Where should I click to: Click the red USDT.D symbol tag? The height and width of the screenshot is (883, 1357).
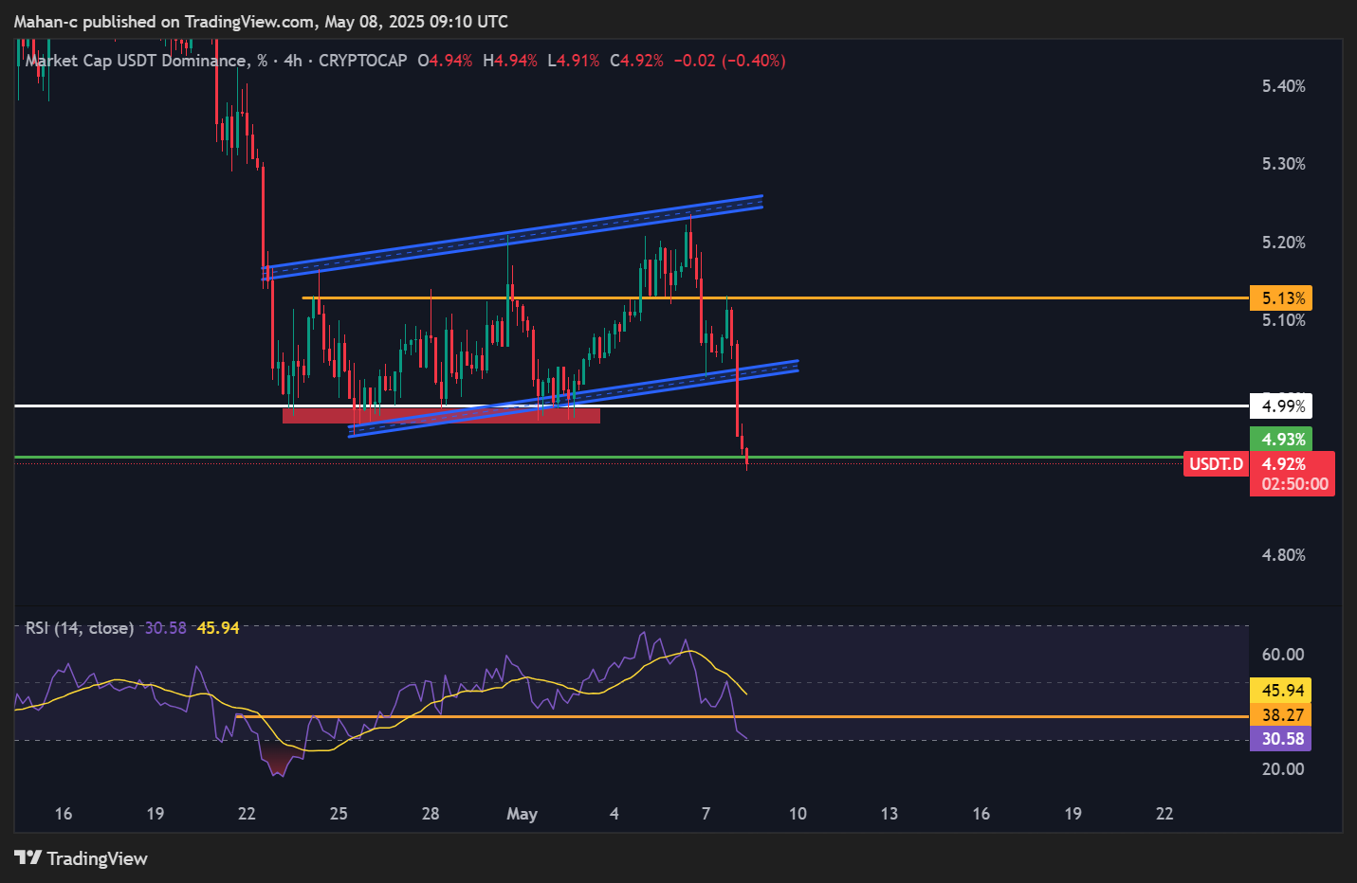pos(1216,464)
